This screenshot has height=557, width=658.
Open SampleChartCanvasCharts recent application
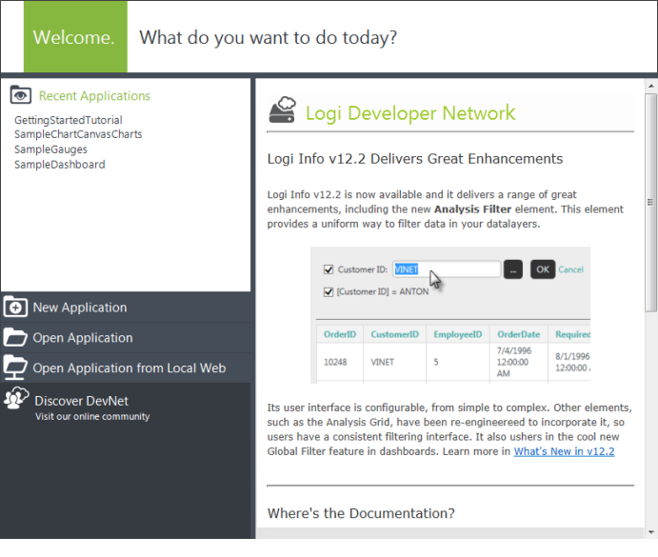(x=78, y=134)
